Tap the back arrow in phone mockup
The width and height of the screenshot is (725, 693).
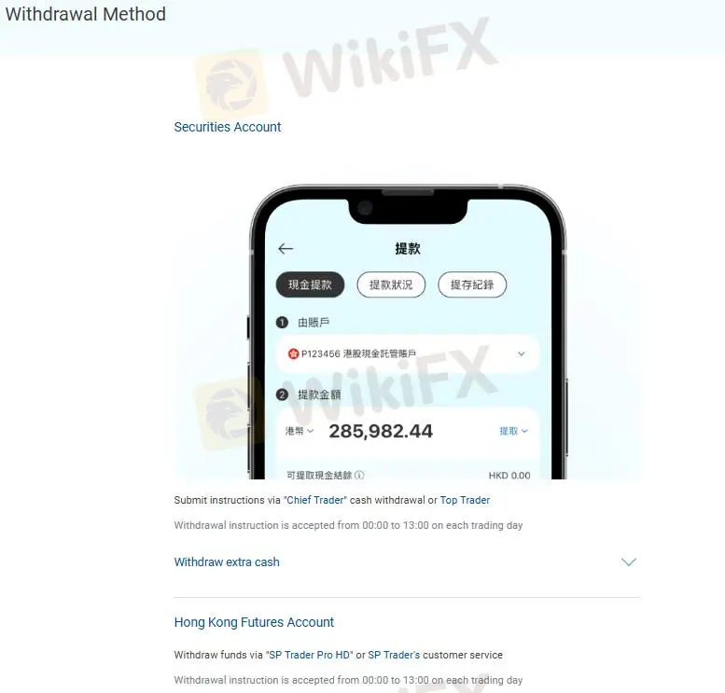pos(286,249)
